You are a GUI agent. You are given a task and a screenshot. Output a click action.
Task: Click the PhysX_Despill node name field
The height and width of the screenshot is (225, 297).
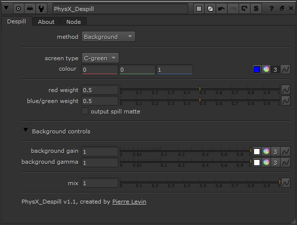pos(120,8)
